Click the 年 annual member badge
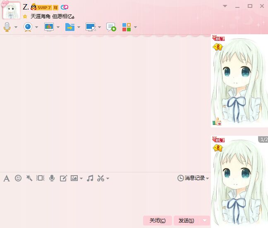Image resolution: width=268 pixels, height=228 pixels. click(55, 7)
